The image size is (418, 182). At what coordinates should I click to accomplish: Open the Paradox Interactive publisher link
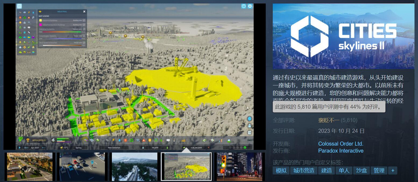[x=341, y=151]
